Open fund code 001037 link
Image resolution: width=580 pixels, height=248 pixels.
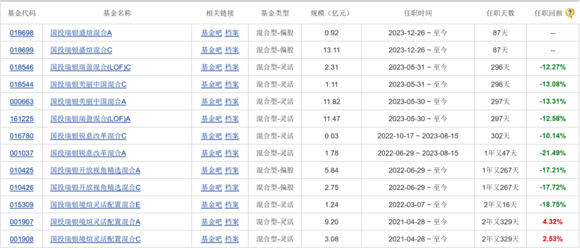point(21,153)
